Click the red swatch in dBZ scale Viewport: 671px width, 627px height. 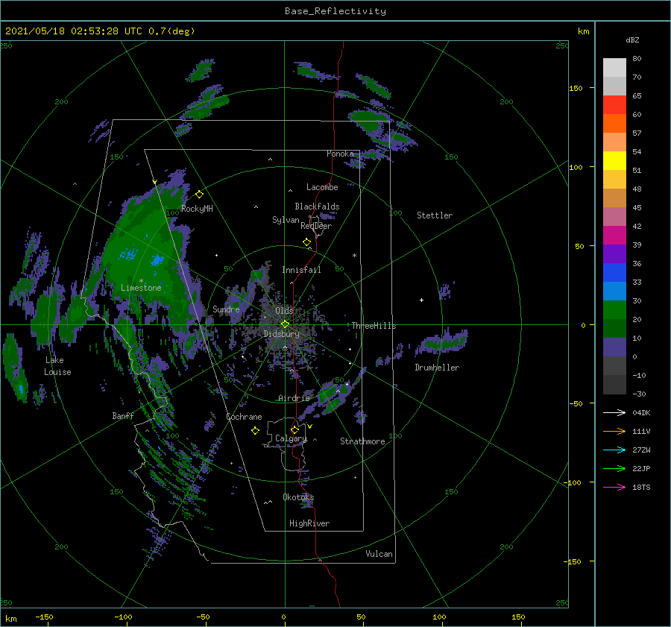(x=614, y=104)
